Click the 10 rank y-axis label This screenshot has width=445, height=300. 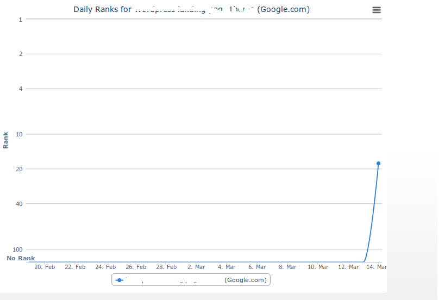[x=19, y=134]
